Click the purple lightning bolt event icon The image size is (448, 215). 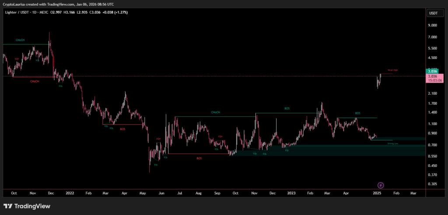point(381,185)
